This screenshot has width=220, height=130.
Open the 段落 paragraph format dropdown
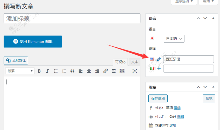[x=20, y=71]
